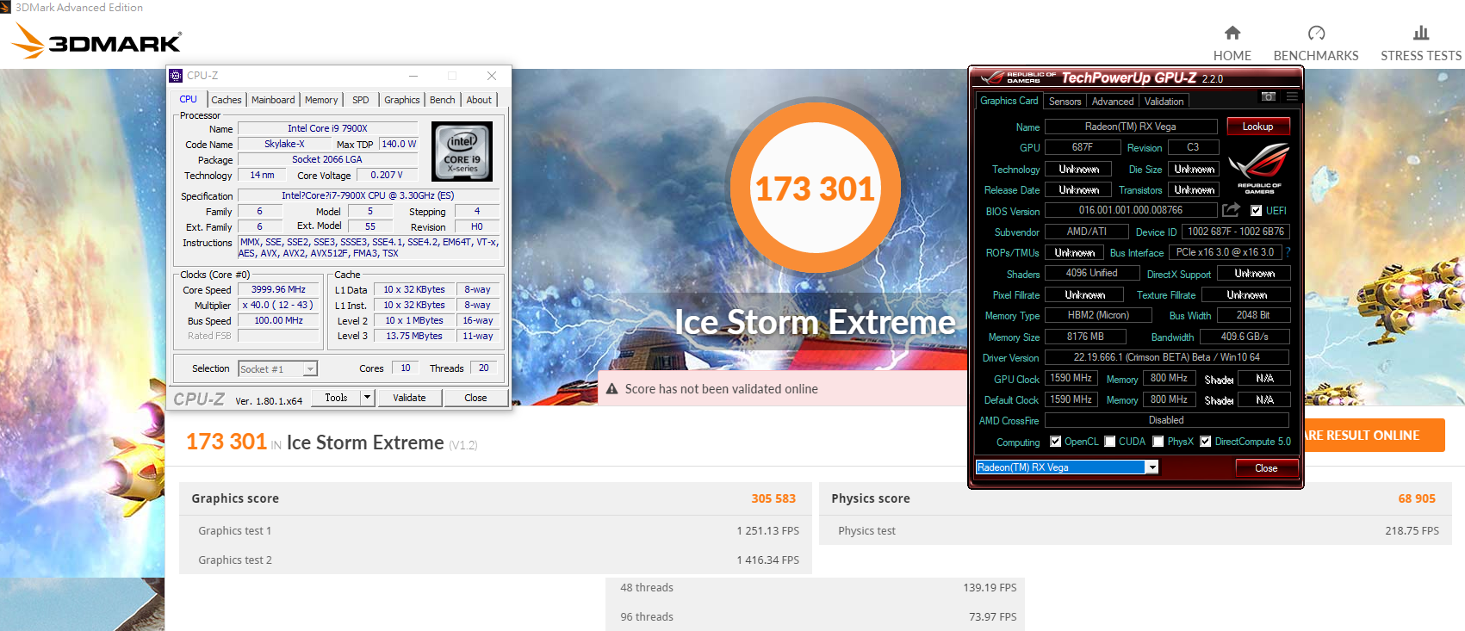
Task: Click the ROG logo beside Lookup in GPU-Z
Action: click(x=1258, y=168)
